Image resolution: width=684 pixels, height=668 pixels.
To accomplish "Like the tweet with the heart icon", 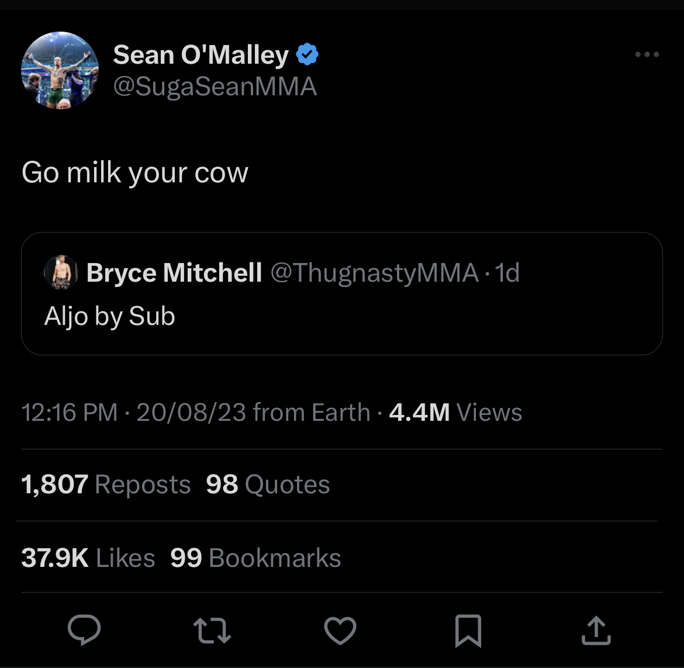I will [x=340, y=631].
